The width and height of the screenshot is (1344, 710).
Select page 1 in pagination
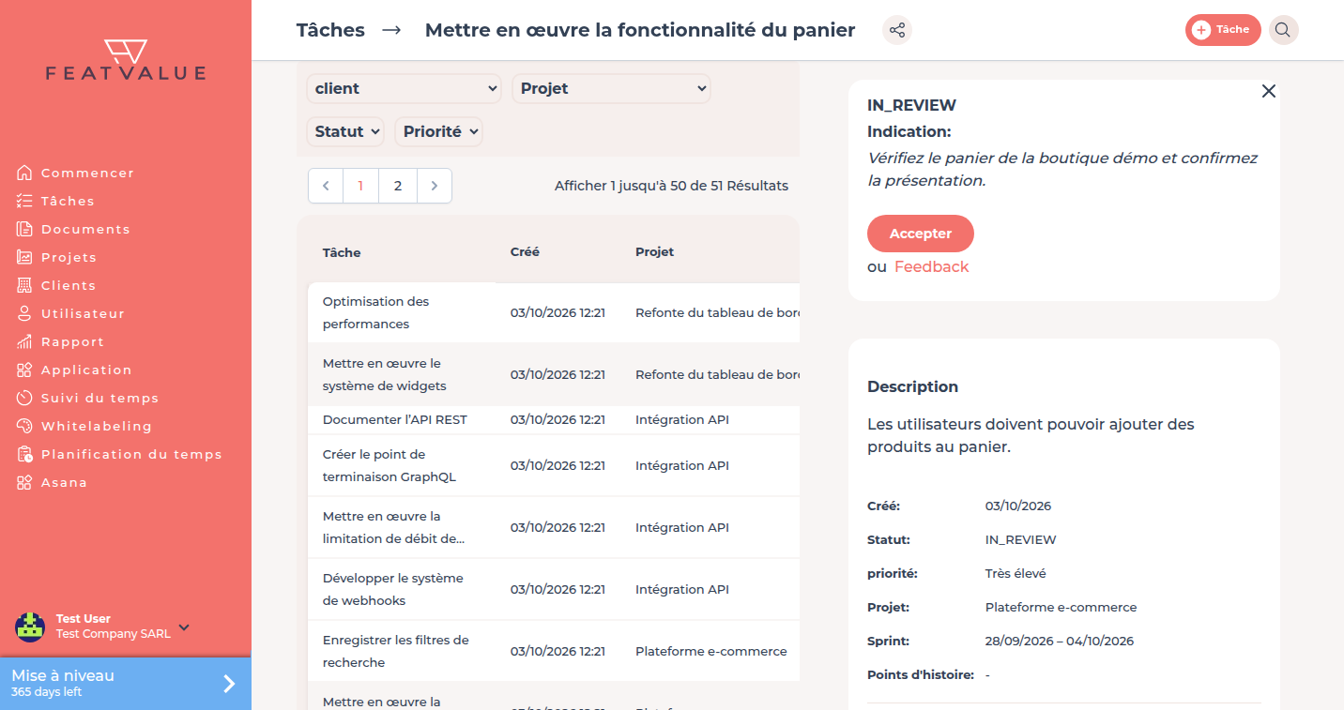pyautogui.click(x=361, y=186)
